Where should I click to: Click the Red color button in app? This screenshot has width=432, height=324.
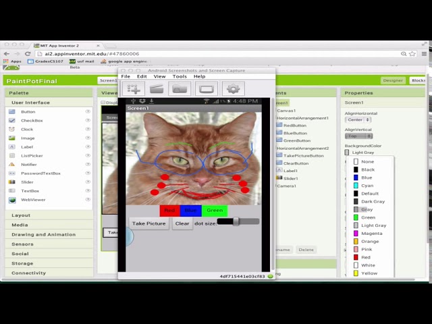point(169,211)
